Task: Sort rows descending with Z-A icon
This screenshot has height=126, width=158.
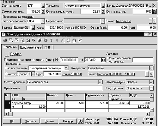Action: click(x=69, y=40)
